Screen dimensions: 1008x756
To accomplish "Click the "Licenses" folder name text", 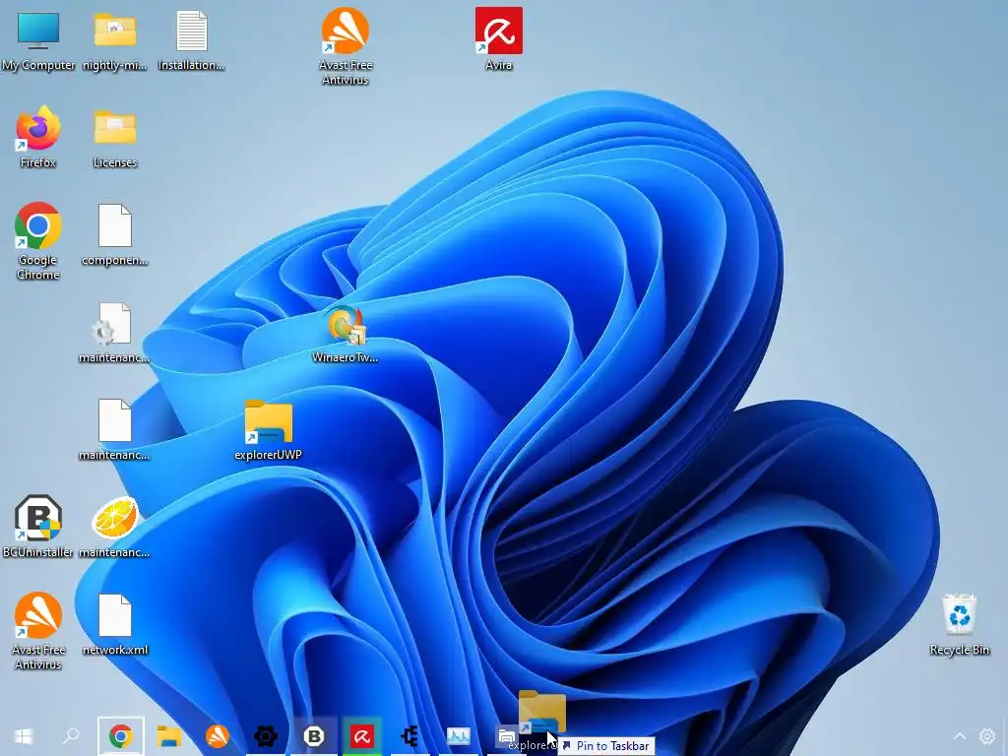I will coord(115,162).
